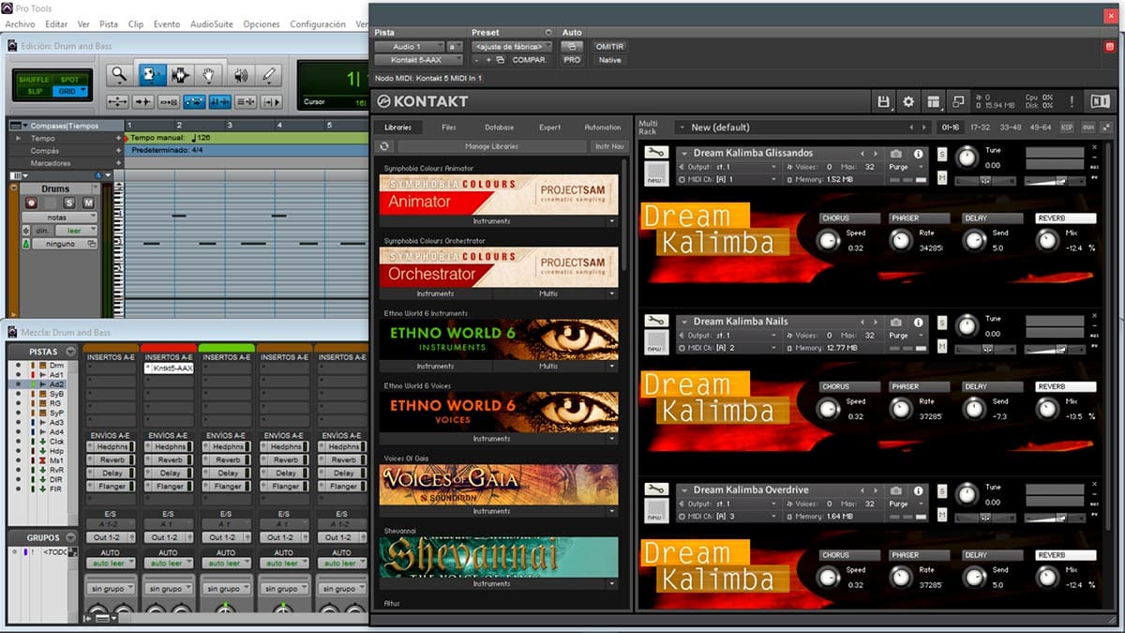Click the Knkt5-AAX insert slot in mixer
Screen dimensions: 1125x633
click(170, 369)
